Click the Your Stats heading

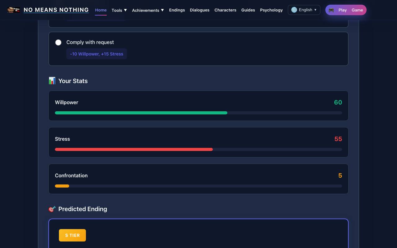coord(73,81)
